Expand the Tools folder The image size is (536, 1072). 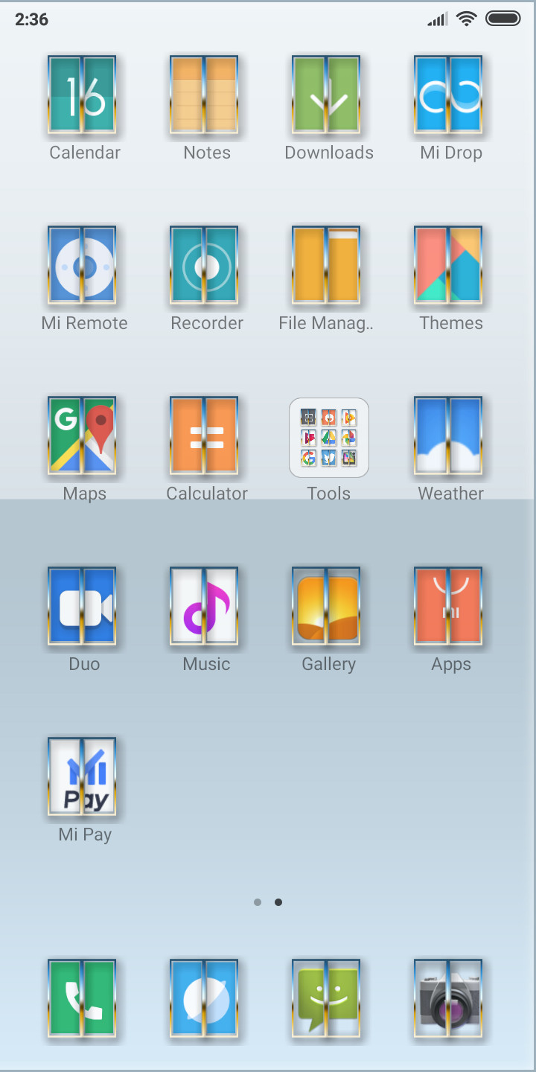329,438
